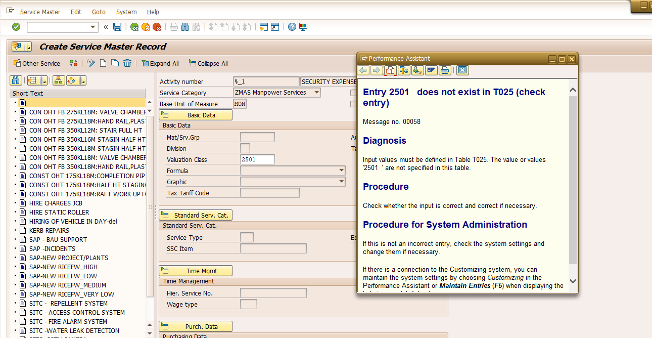This screenshot has height=338, width=652.
Task: Tick the checkbox right of Service Category
Action: coord(354,93)
